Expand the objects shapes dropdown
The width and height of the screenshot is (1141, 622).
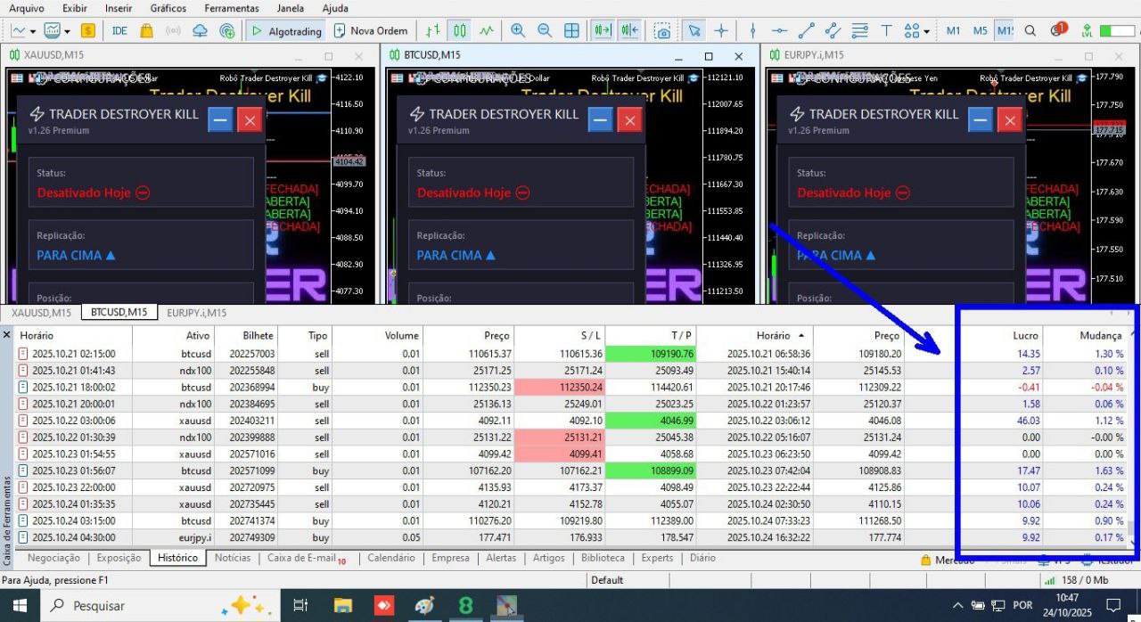coord(926,31)
